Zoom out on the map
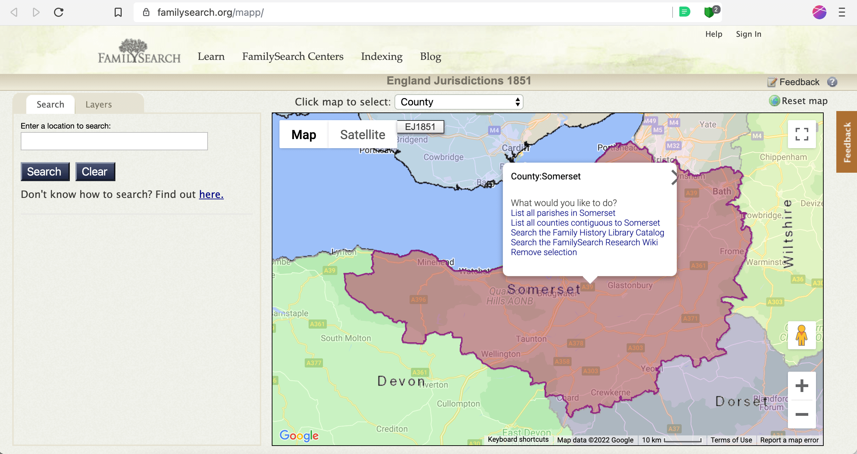 (802, 414)
